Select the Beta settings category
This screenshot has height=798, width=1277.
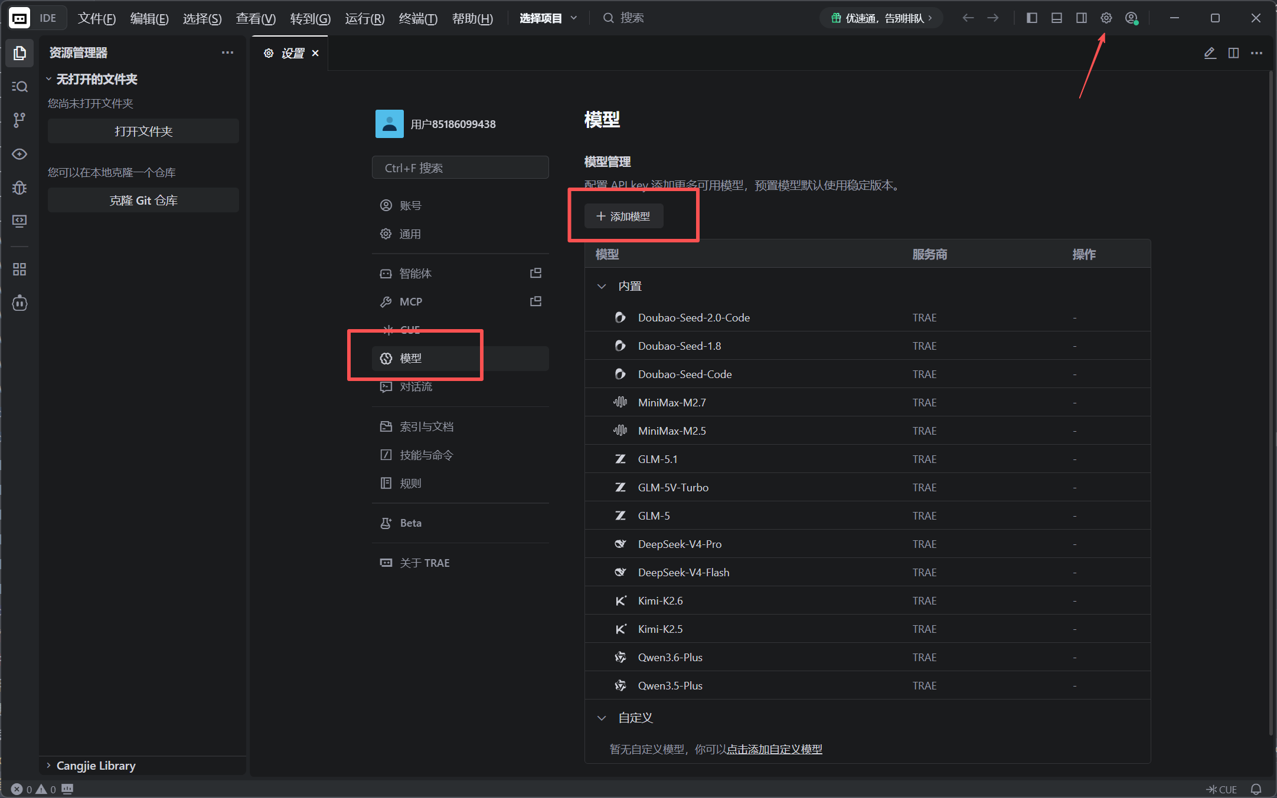click(x=460, y=523)
